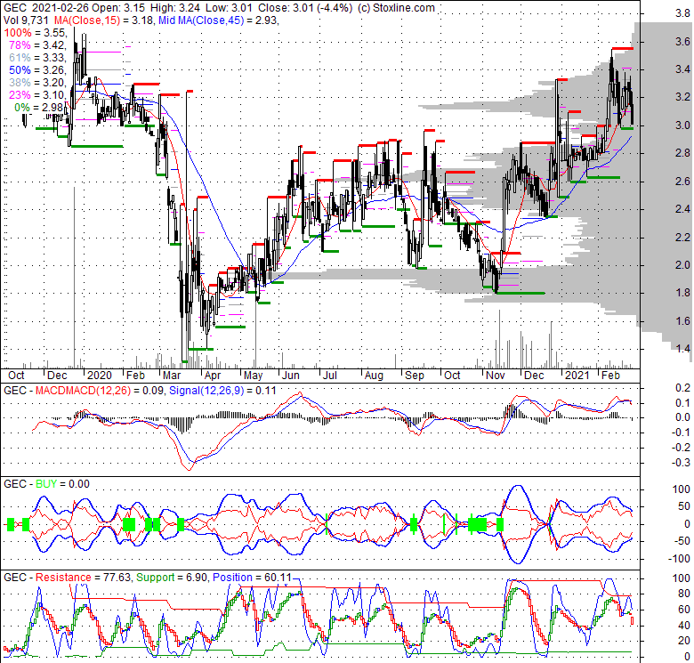Image resolution: width=694 pixels, height=663 pixels.
Task: Click the '0% = 2.98' Fibonacci level
Action: click(x=40, y=108)
